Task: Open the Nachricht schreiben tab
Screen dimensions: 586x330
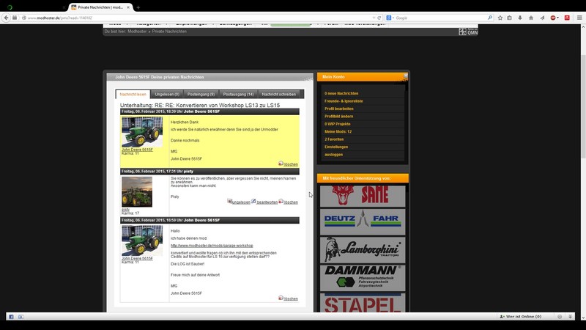Action: click(x=278, y=94)
